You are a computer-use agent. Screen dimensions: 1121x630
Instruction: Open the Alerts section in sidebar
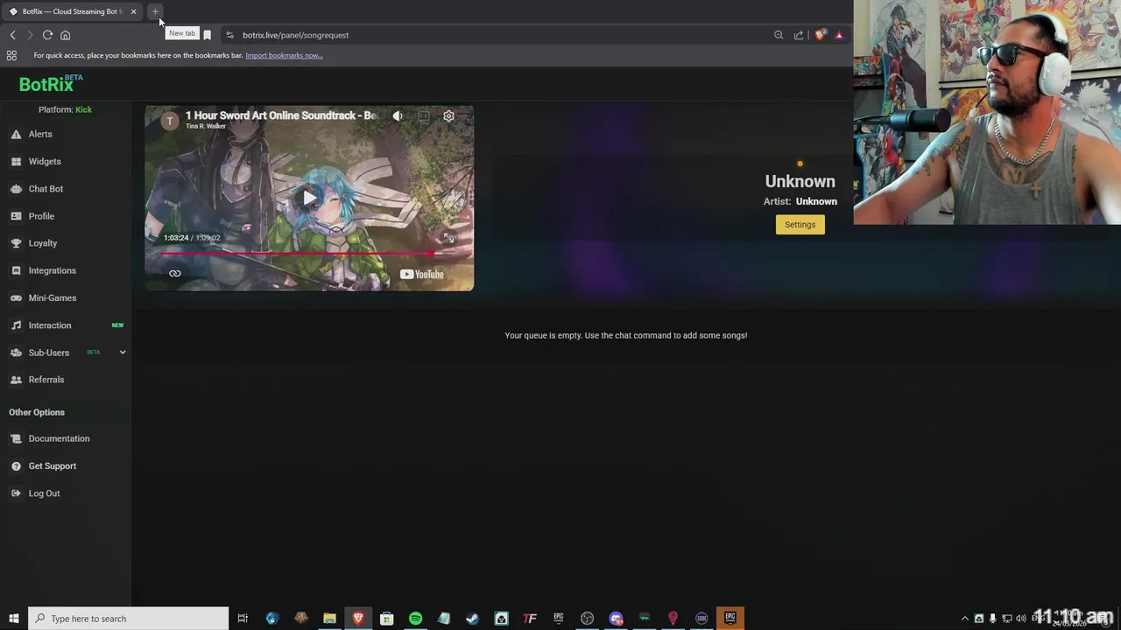[x=40, y=134]
